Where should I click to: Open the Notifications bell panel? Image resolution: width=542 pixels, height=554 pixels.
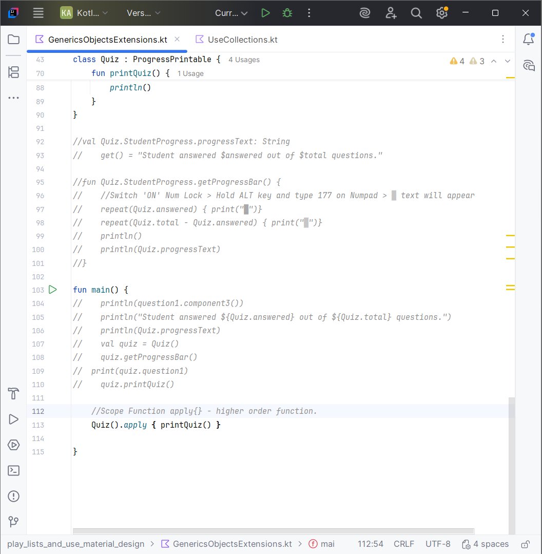pos(529,40)
